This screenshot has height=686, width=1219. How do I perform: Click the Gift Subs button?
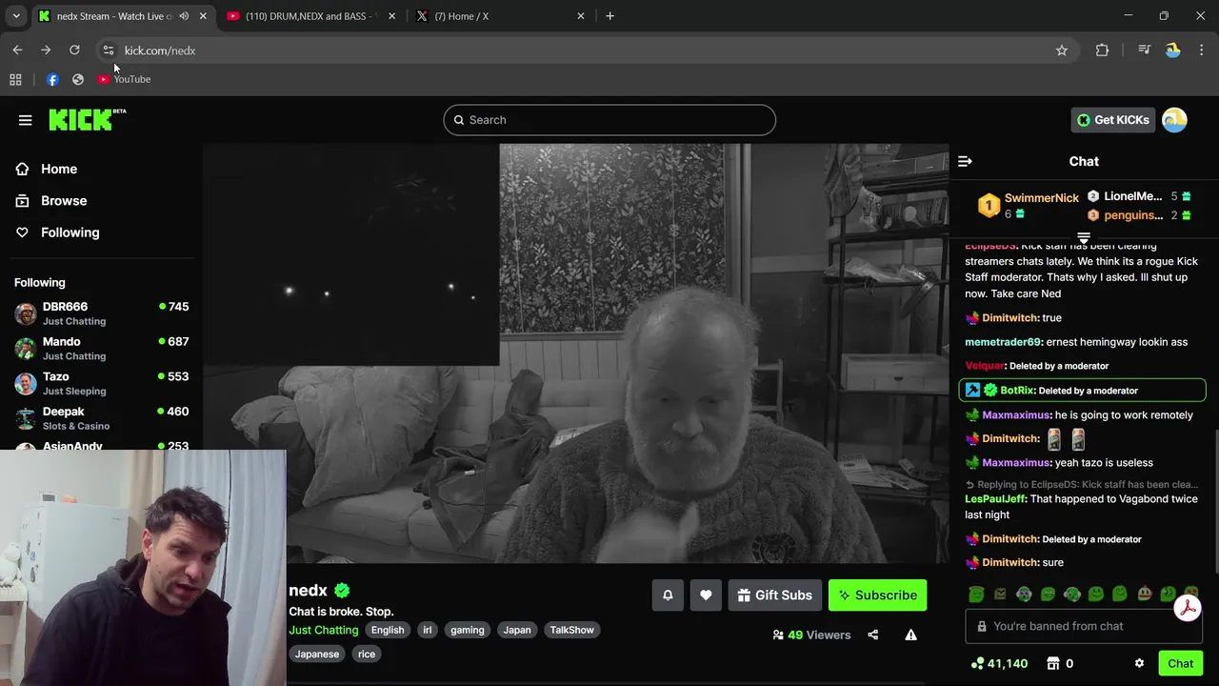(774, 595)
